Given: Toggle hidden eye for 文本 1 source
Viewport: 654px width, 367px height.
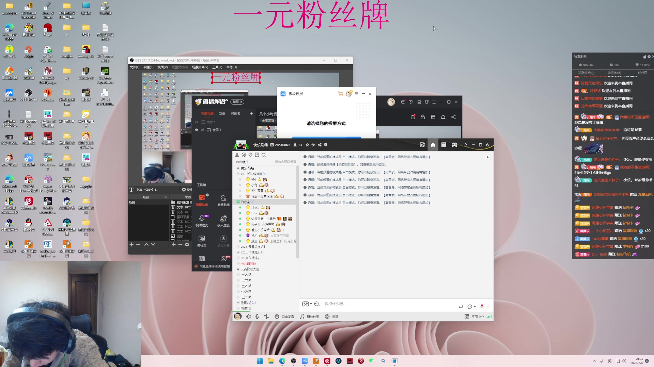Looking at the screenshot, I should pos(197,122).
